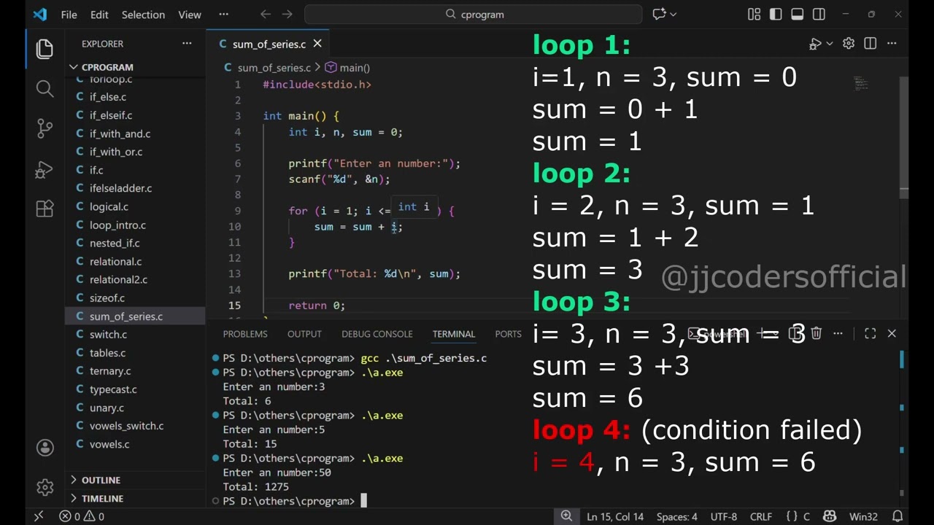
Task: Open the View menu
Action: (190, 15)
